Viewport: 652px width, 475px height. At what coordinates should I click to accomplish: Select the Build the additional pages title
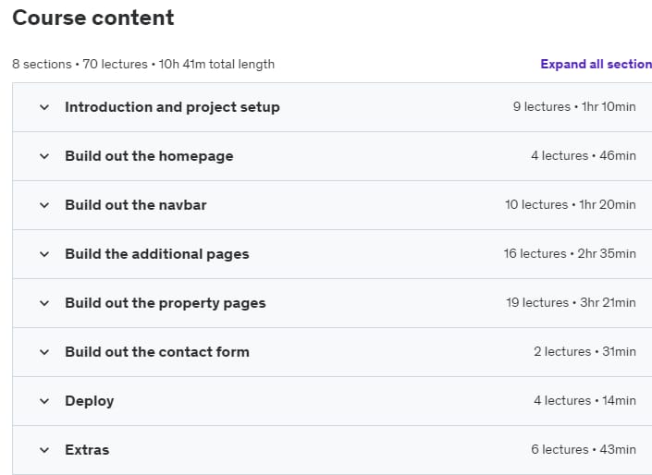pos(157,254)
